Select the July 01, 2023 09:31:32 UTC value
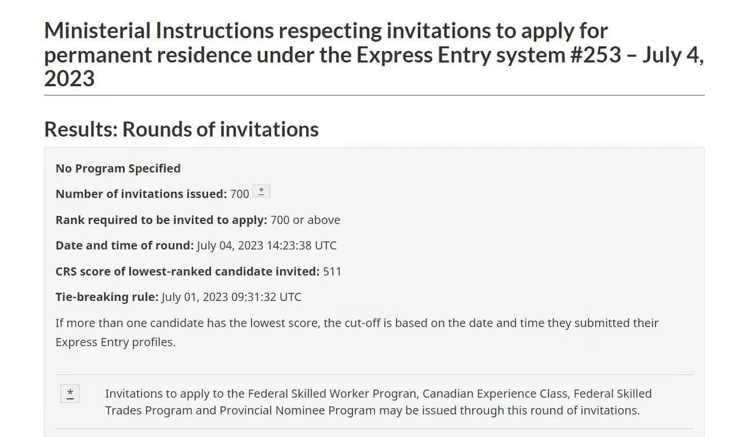 click(x=231, y=297)
